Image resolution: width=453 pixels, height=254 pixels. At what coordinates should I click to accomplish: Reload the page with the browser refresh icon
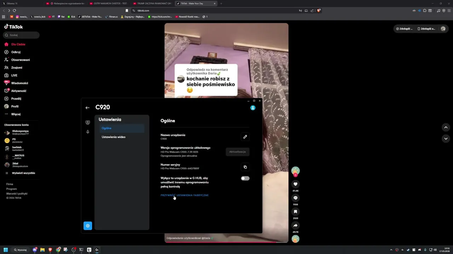[15, 11]
